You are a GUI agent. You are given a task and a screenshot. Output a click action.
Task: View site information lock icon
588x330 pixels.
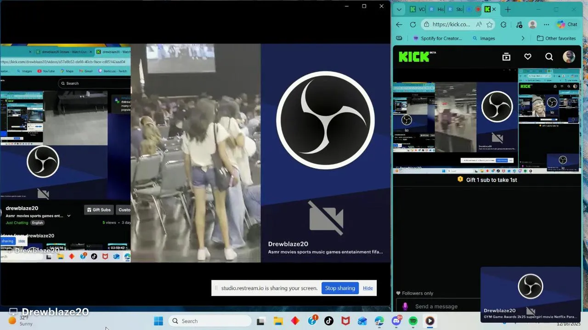(427, 25)
